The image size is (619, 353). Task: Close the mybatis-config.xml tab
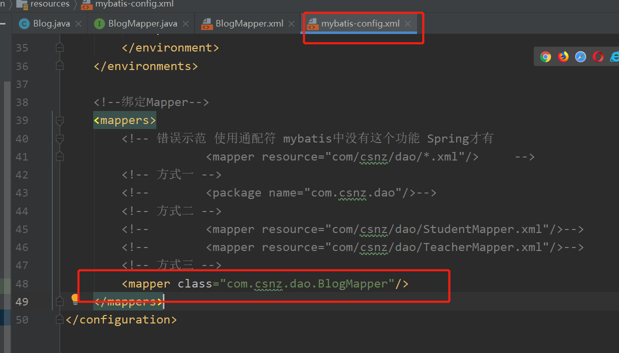[x=408, y=24]
